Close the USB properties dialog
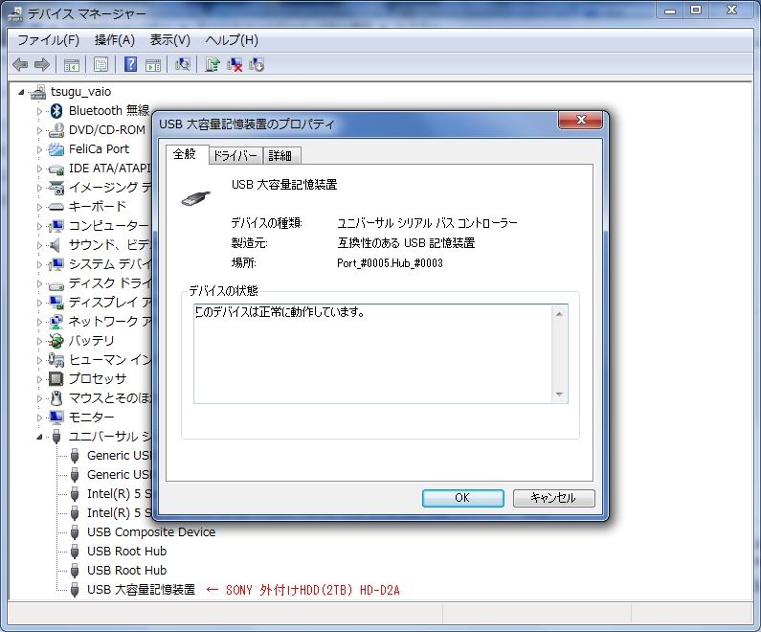Screen dimensions: 761x632 [x=580, y=120]
